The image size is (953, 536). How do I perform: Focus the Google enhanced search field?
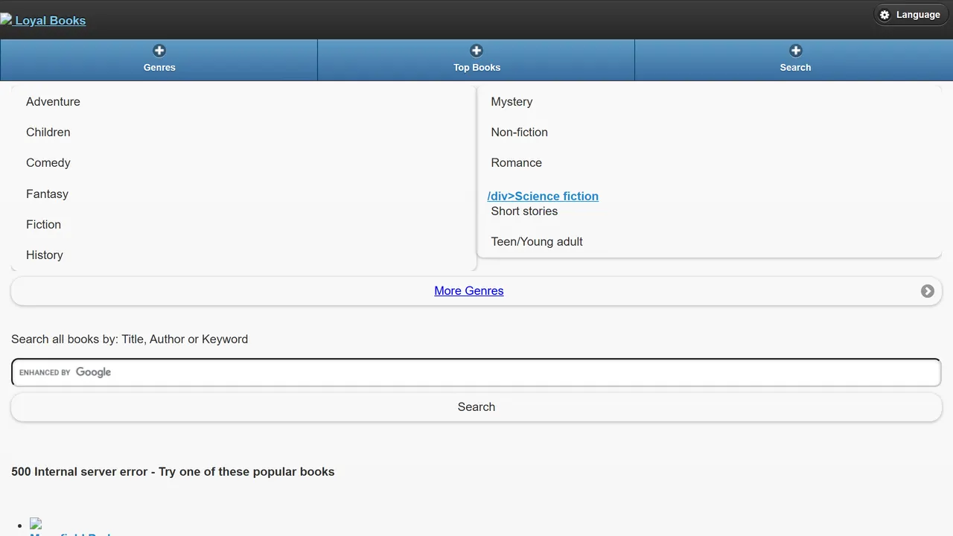click(476, 372)
